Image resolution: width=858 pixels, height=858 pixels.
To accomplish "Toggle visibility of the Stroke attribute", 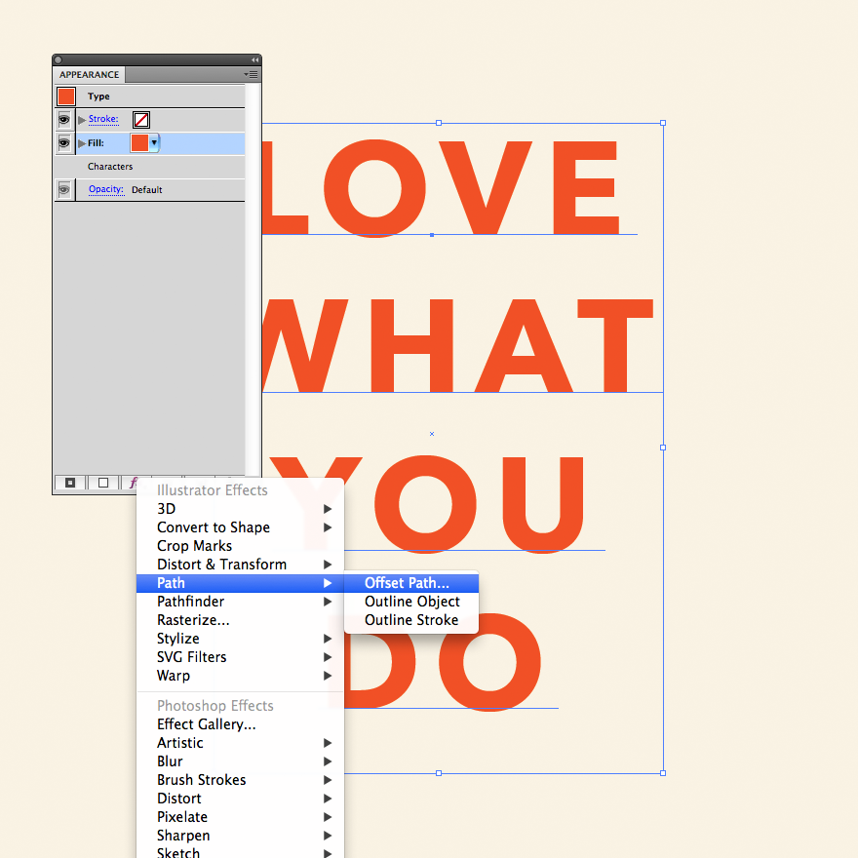I will (64, 119).
